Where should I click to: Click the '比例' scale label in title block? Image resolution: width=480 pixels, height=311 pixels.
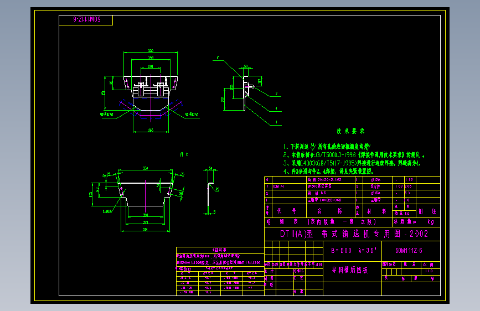[x=429, y=265]
